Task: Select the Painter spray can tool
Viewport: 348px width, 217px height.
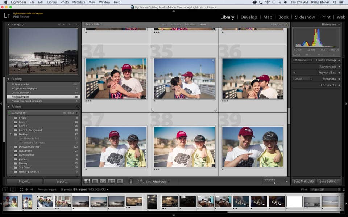Action: pos(131,181)
